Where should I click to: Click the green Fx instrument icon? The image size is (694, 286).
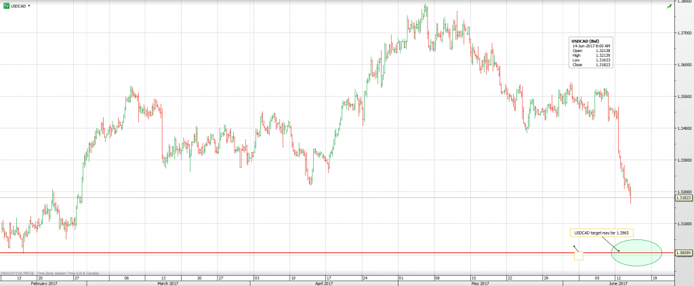pos(5,5)
